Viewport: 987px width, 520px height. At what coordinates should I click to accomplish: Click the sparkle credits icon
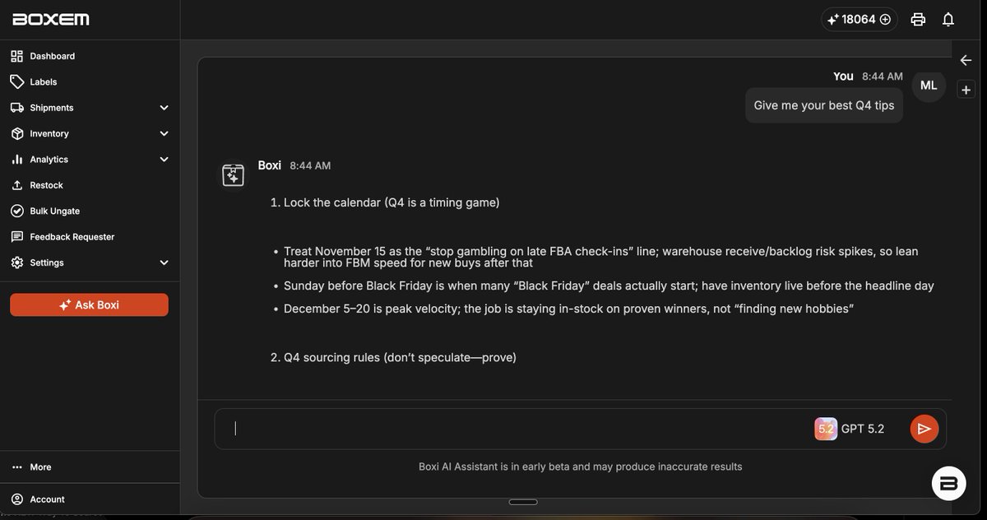pos(832,19)
